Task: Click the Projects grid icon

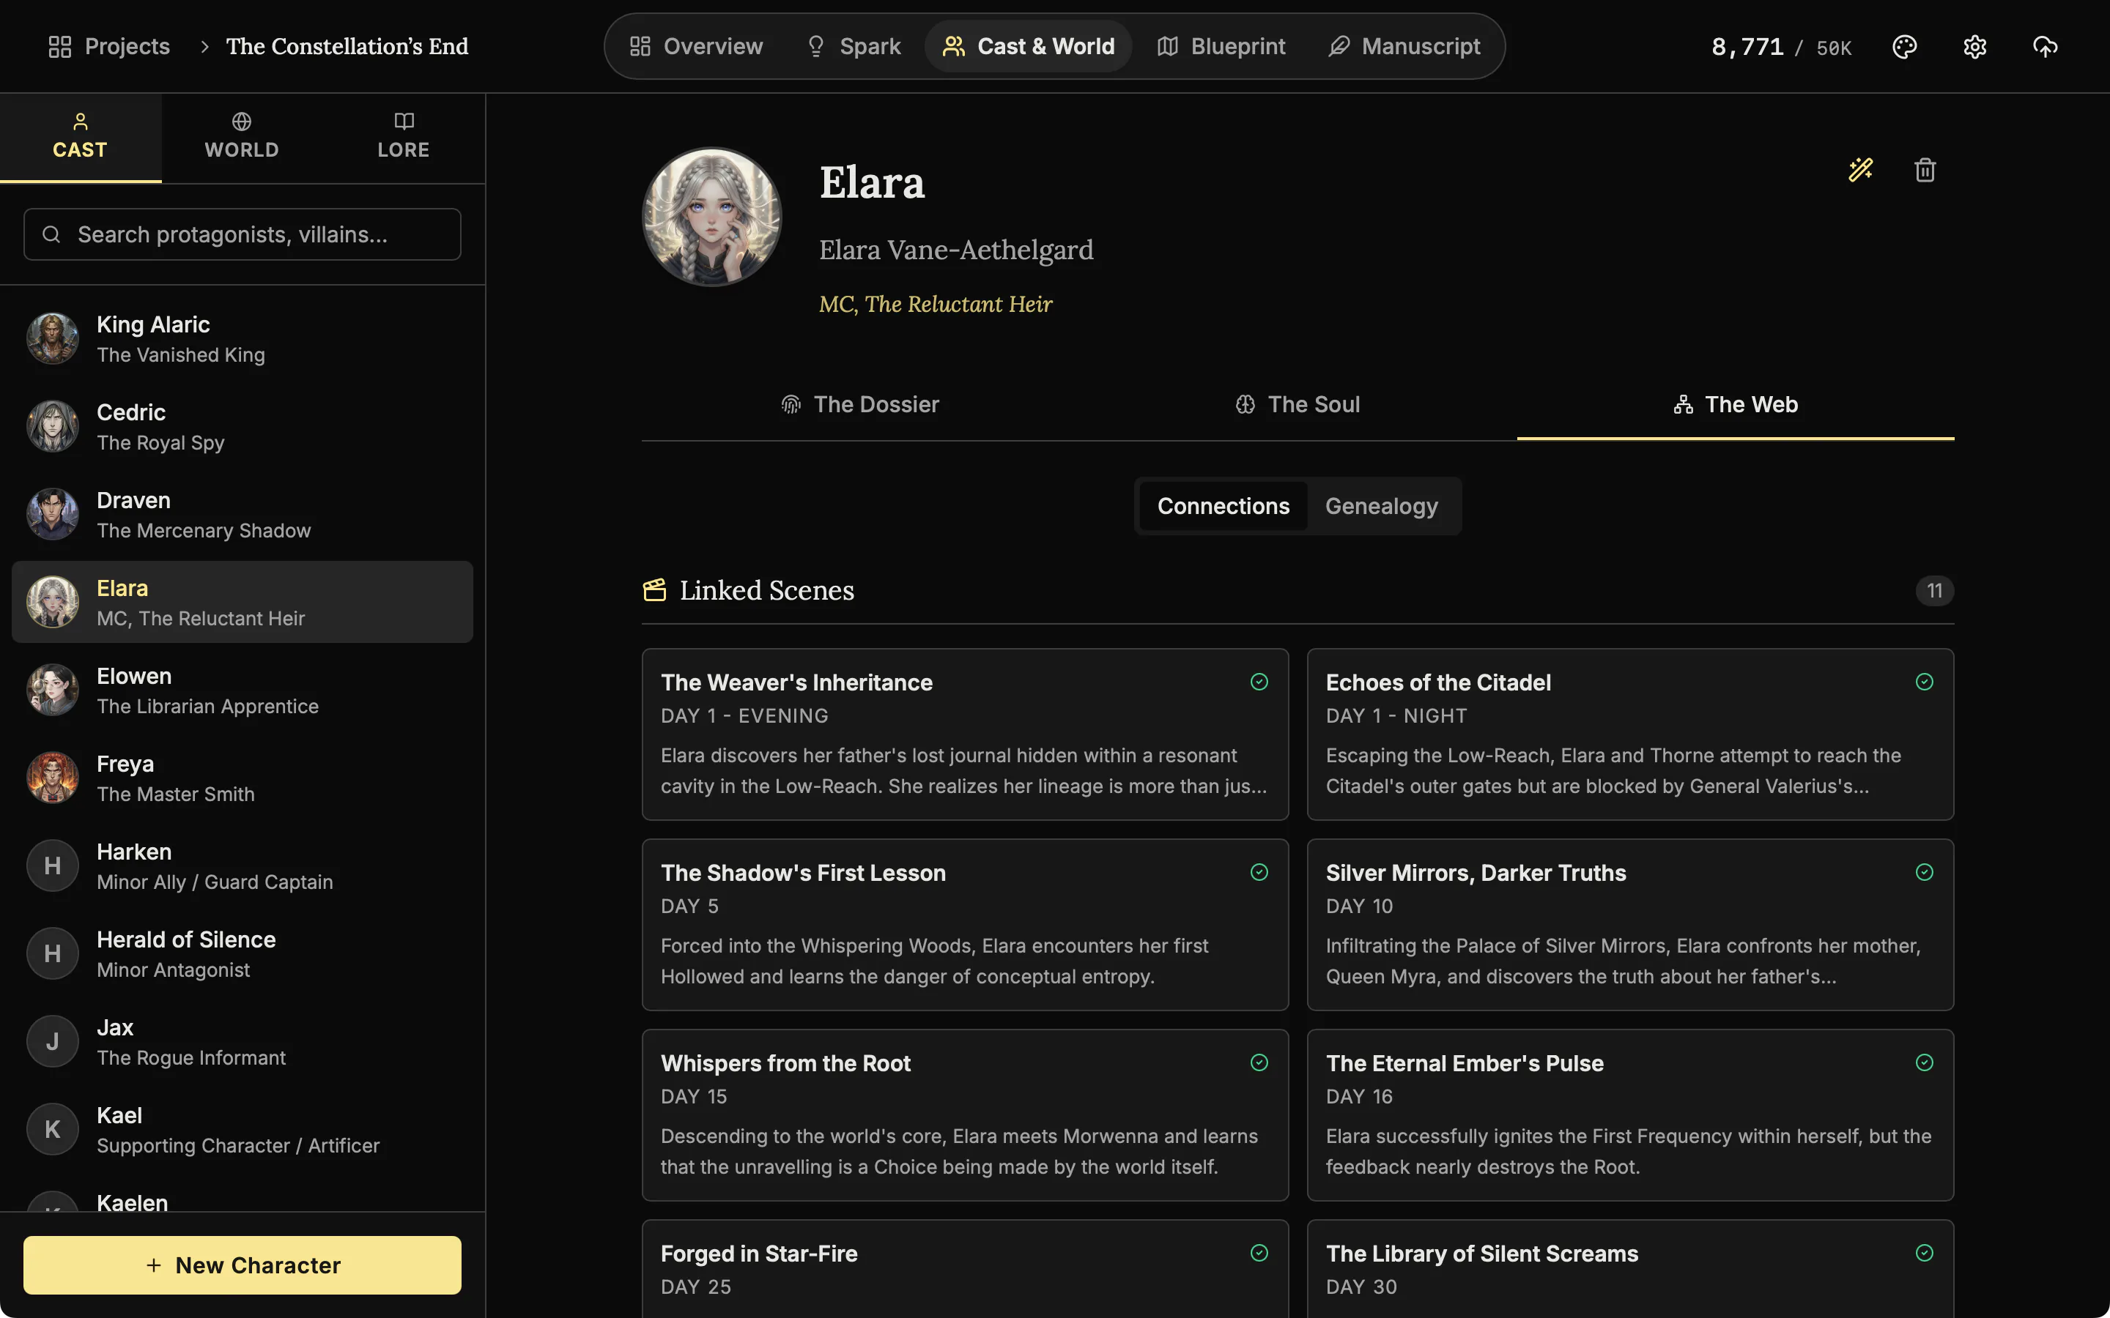Action: (x=59, y=46)
